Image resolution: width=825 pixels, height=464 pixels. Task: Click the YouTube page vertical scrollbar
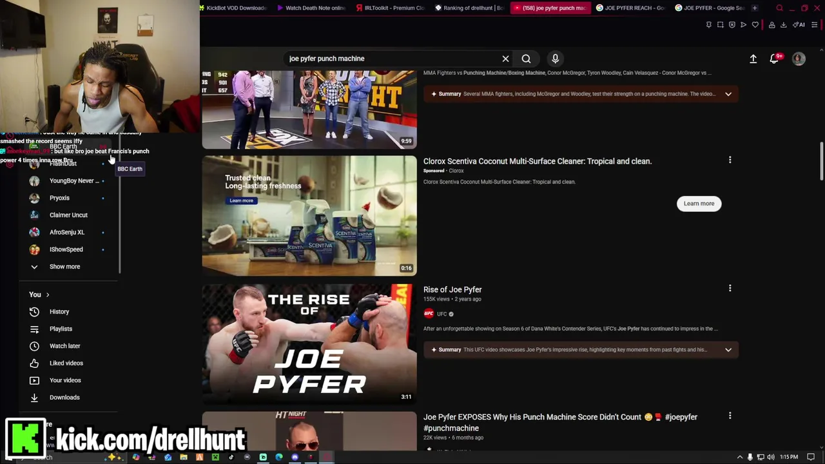pyautogui.click(x=822, y=161)
